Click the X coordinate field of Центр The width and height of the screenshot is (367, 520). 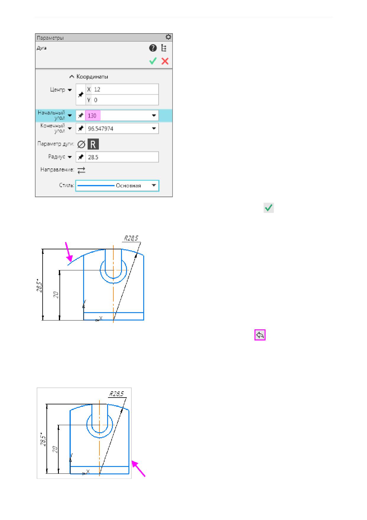coord(122,90)
